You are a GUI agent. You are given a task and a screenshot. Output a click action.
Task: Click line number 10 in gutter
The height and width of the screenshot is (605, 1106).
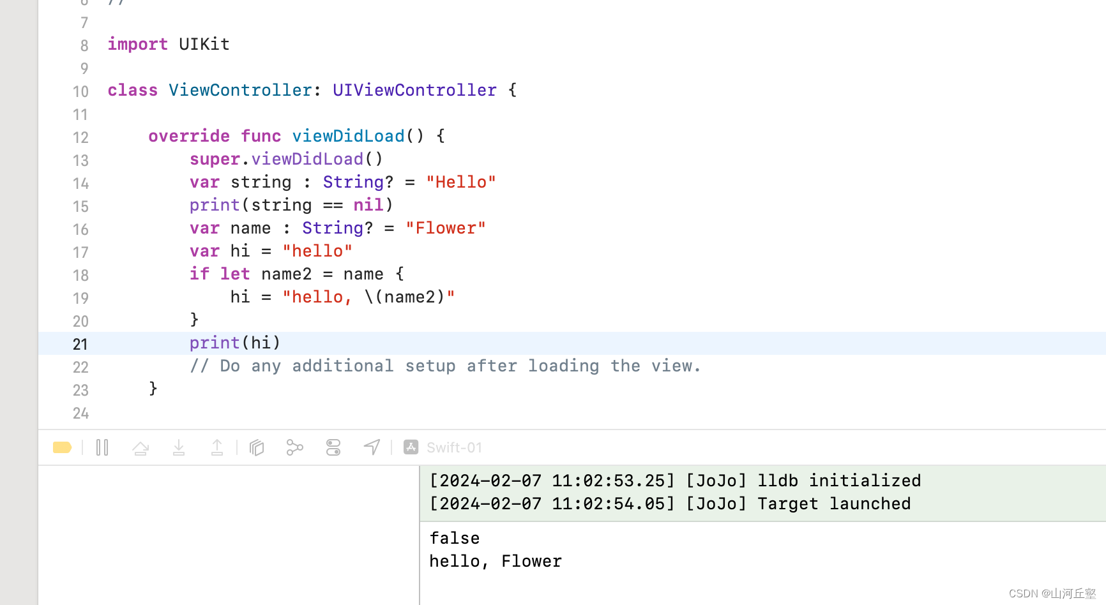pyautogui.click(x=80, y=91)
